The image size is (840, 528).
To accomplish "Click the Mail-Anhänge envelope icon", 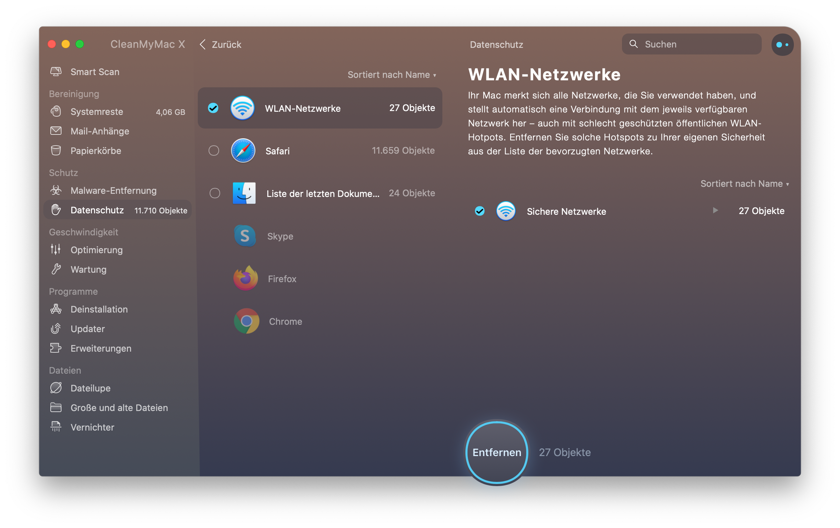I will (x=56, y=131).
